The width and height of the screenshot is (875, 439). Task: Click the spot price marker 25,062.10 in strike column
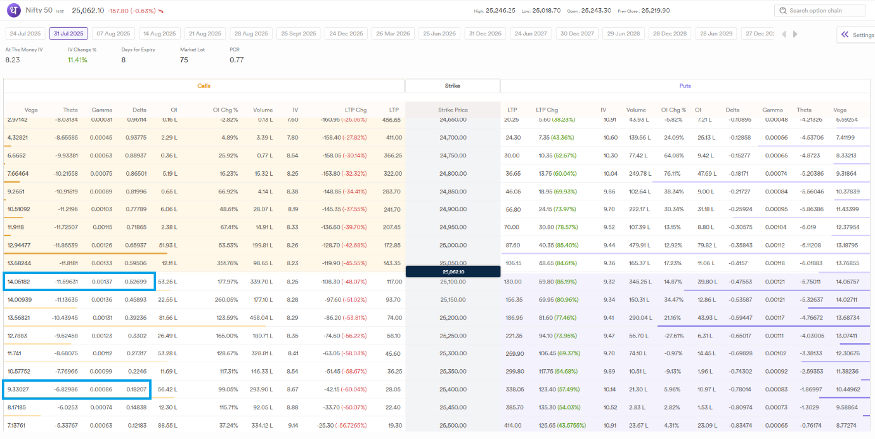tap(453, 272)
